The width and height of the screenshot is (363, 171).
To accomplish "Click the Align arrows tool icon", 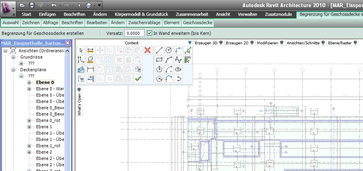I will point(91,79).
